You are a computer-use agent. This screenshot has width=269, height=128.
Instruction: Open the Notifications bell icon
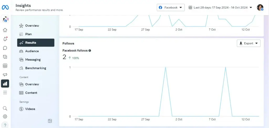pyautogui.click(x=5, y=39)
